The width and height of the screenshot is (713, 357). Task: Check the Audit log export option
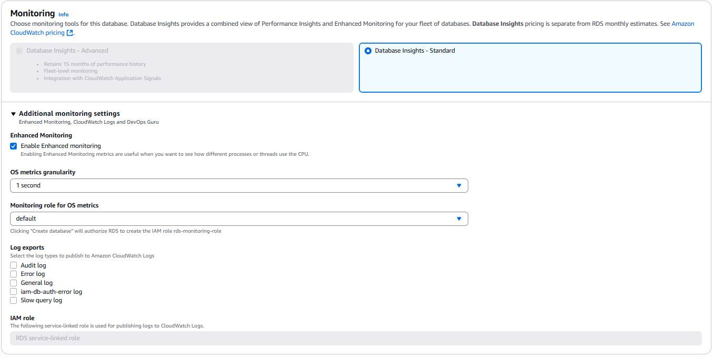(13, 265)
